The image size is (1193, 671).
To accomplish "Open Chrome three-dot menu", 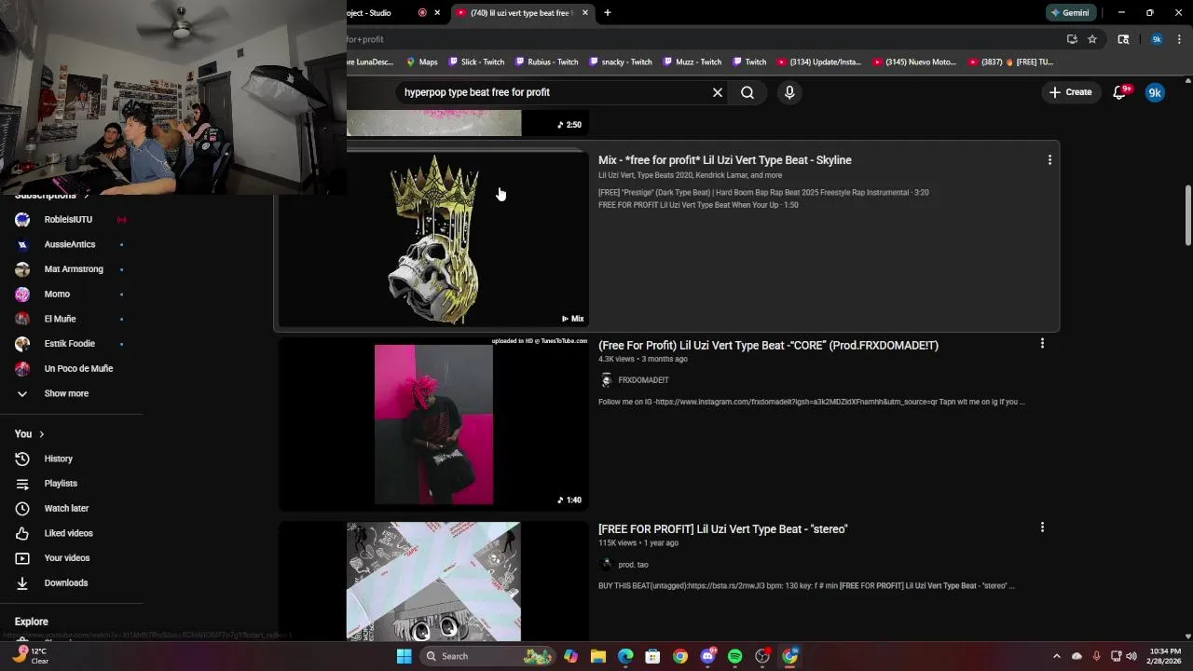I will [1179, 39].
